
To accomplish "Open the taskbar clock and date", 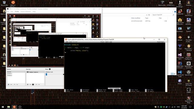I will pos(184,107).
